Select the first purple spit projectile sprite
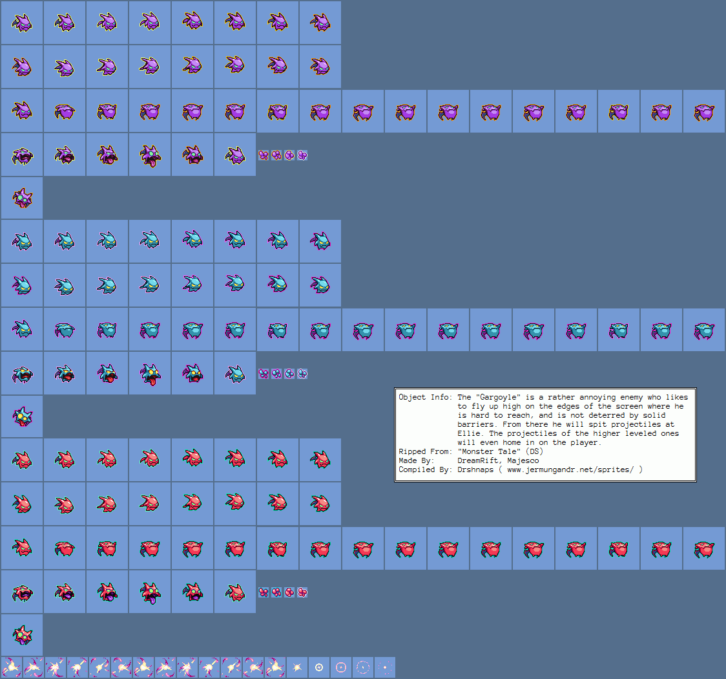 [264, 155]
